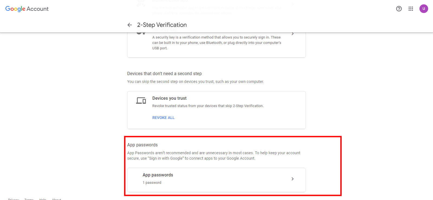Click the App passwords section heading
This screenshot has width=433, height=200.
(x=142, y=145)
